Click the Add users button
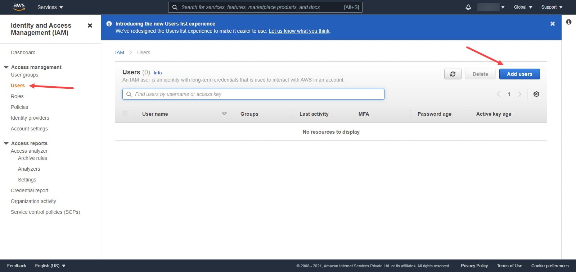This screenshot has width=576, height=272. click(x=519, y=74)
